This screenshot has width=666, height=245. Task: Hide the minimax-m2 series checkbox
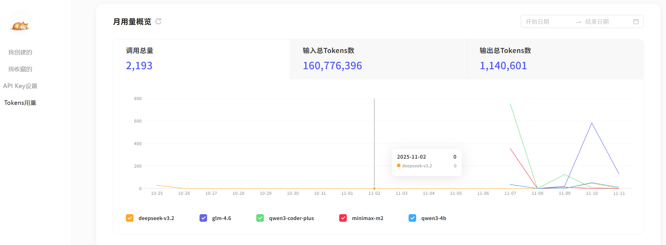click(343, 218)
